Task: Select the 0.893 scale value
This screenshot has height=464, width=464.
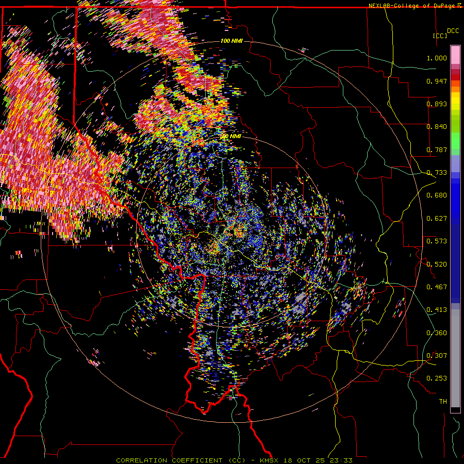Action: [x=437, y=104]
